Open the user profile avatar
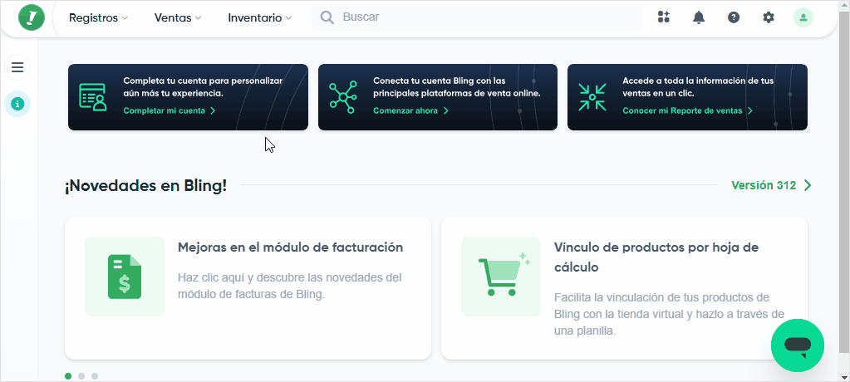850x382 pixels. (x=803, y=17)
